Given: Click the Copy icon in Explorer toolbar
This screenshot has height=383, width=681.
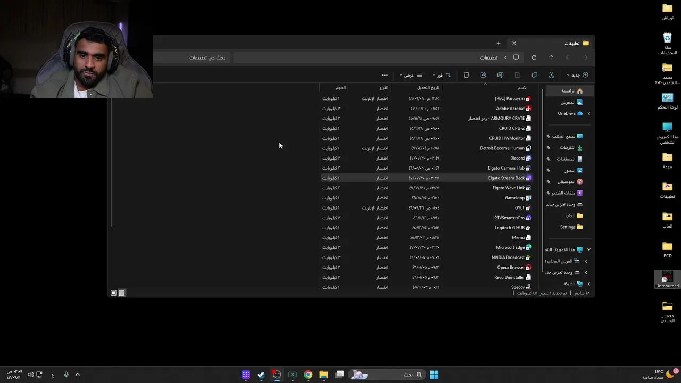Looking at the screenshot, I should click(534, 75).
